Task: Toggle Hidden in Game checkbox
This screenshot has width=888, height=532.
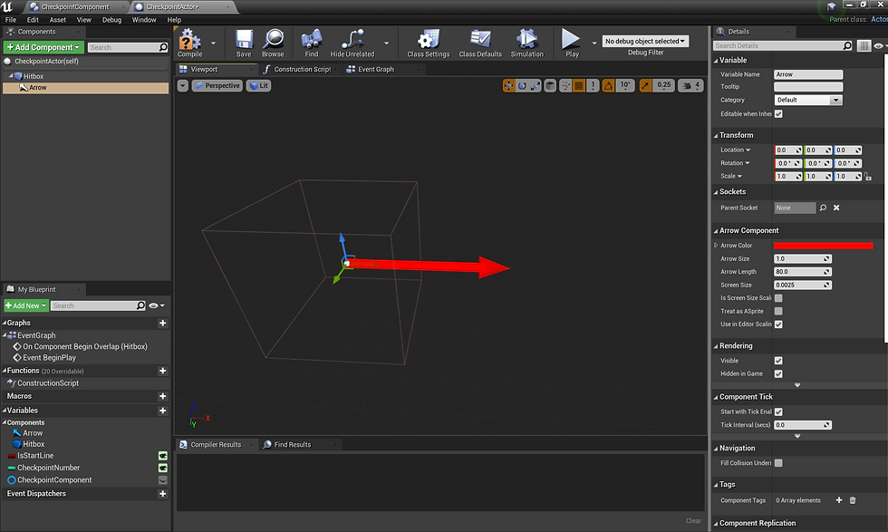Action: click(x=778, y=374)
